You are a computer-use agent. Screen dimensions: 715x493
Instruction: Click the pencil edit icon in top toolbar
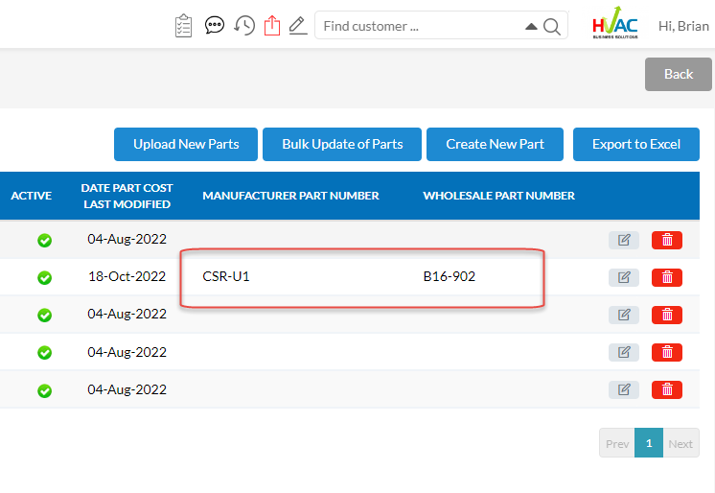pos(298,26)
